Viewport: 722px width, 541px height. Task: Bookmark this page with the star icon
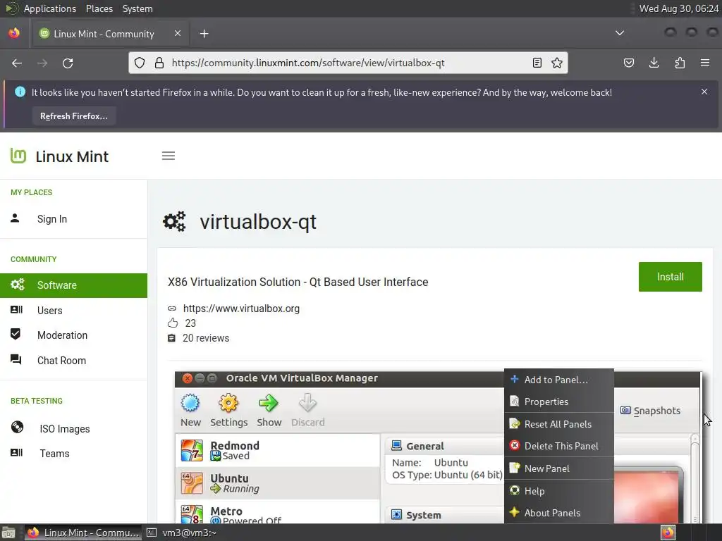557,63
